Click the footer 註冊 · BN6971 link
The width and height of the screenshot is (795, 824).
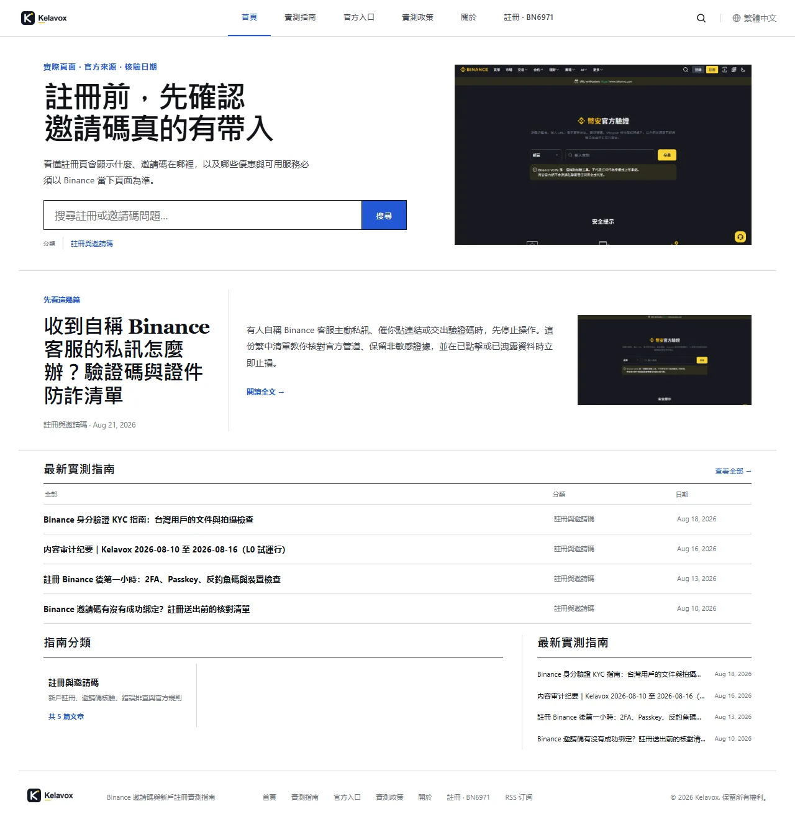468,797
